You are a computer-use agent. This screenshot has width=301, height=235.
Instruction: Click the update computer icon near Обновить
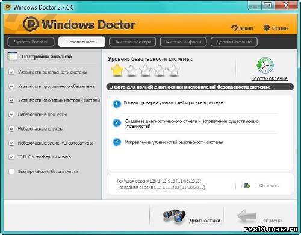(247, 185)
